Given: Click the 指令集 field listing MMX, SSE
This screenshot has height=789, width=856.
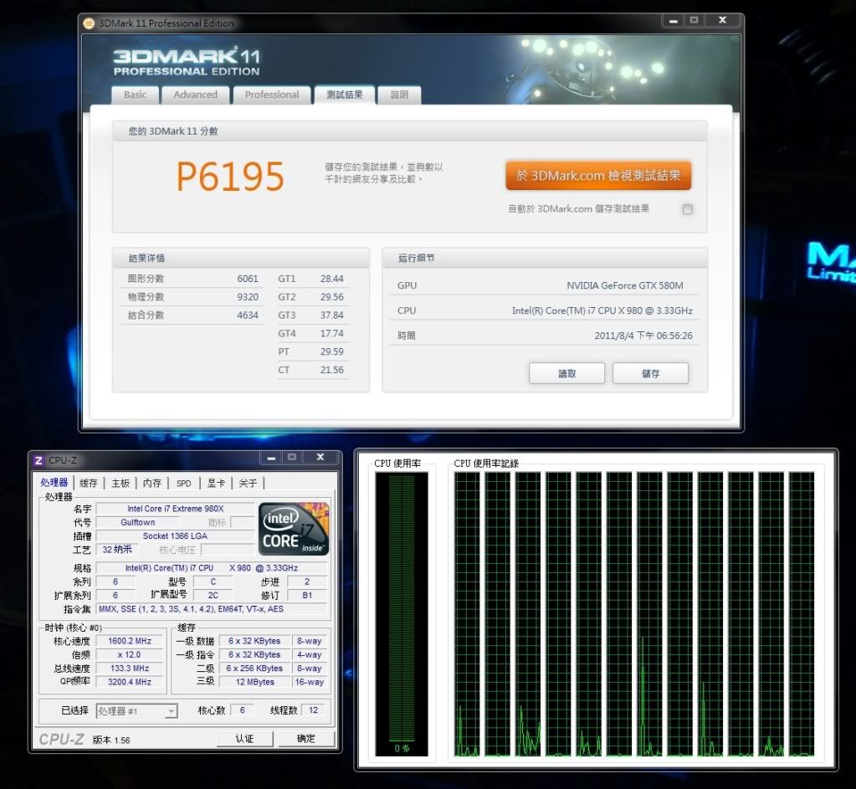Looking at the screenshot, I should click(212, 609).
